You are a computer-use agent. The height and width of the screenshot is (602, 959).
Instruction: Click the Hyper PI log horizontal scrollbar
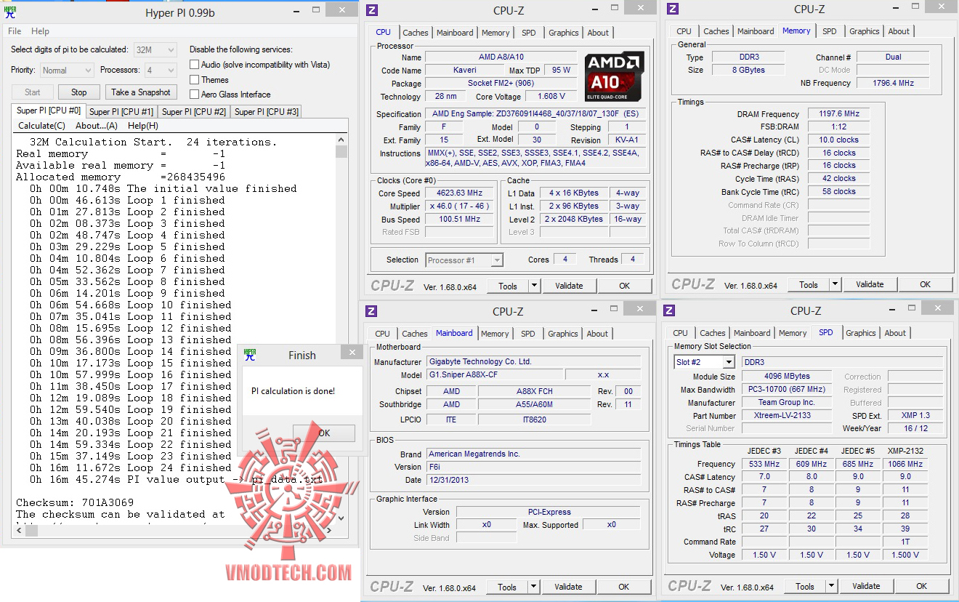(x=175, y=529)
